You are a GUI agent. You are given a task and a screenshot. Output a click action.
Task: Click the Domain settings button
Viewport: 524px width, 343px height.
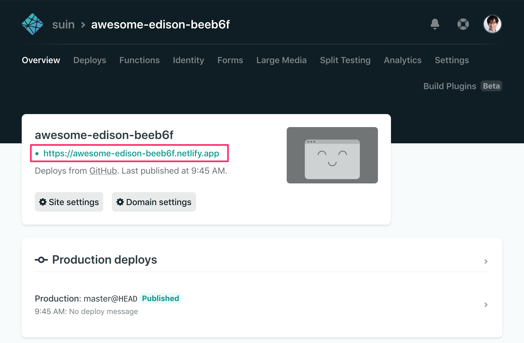[154, 202]
